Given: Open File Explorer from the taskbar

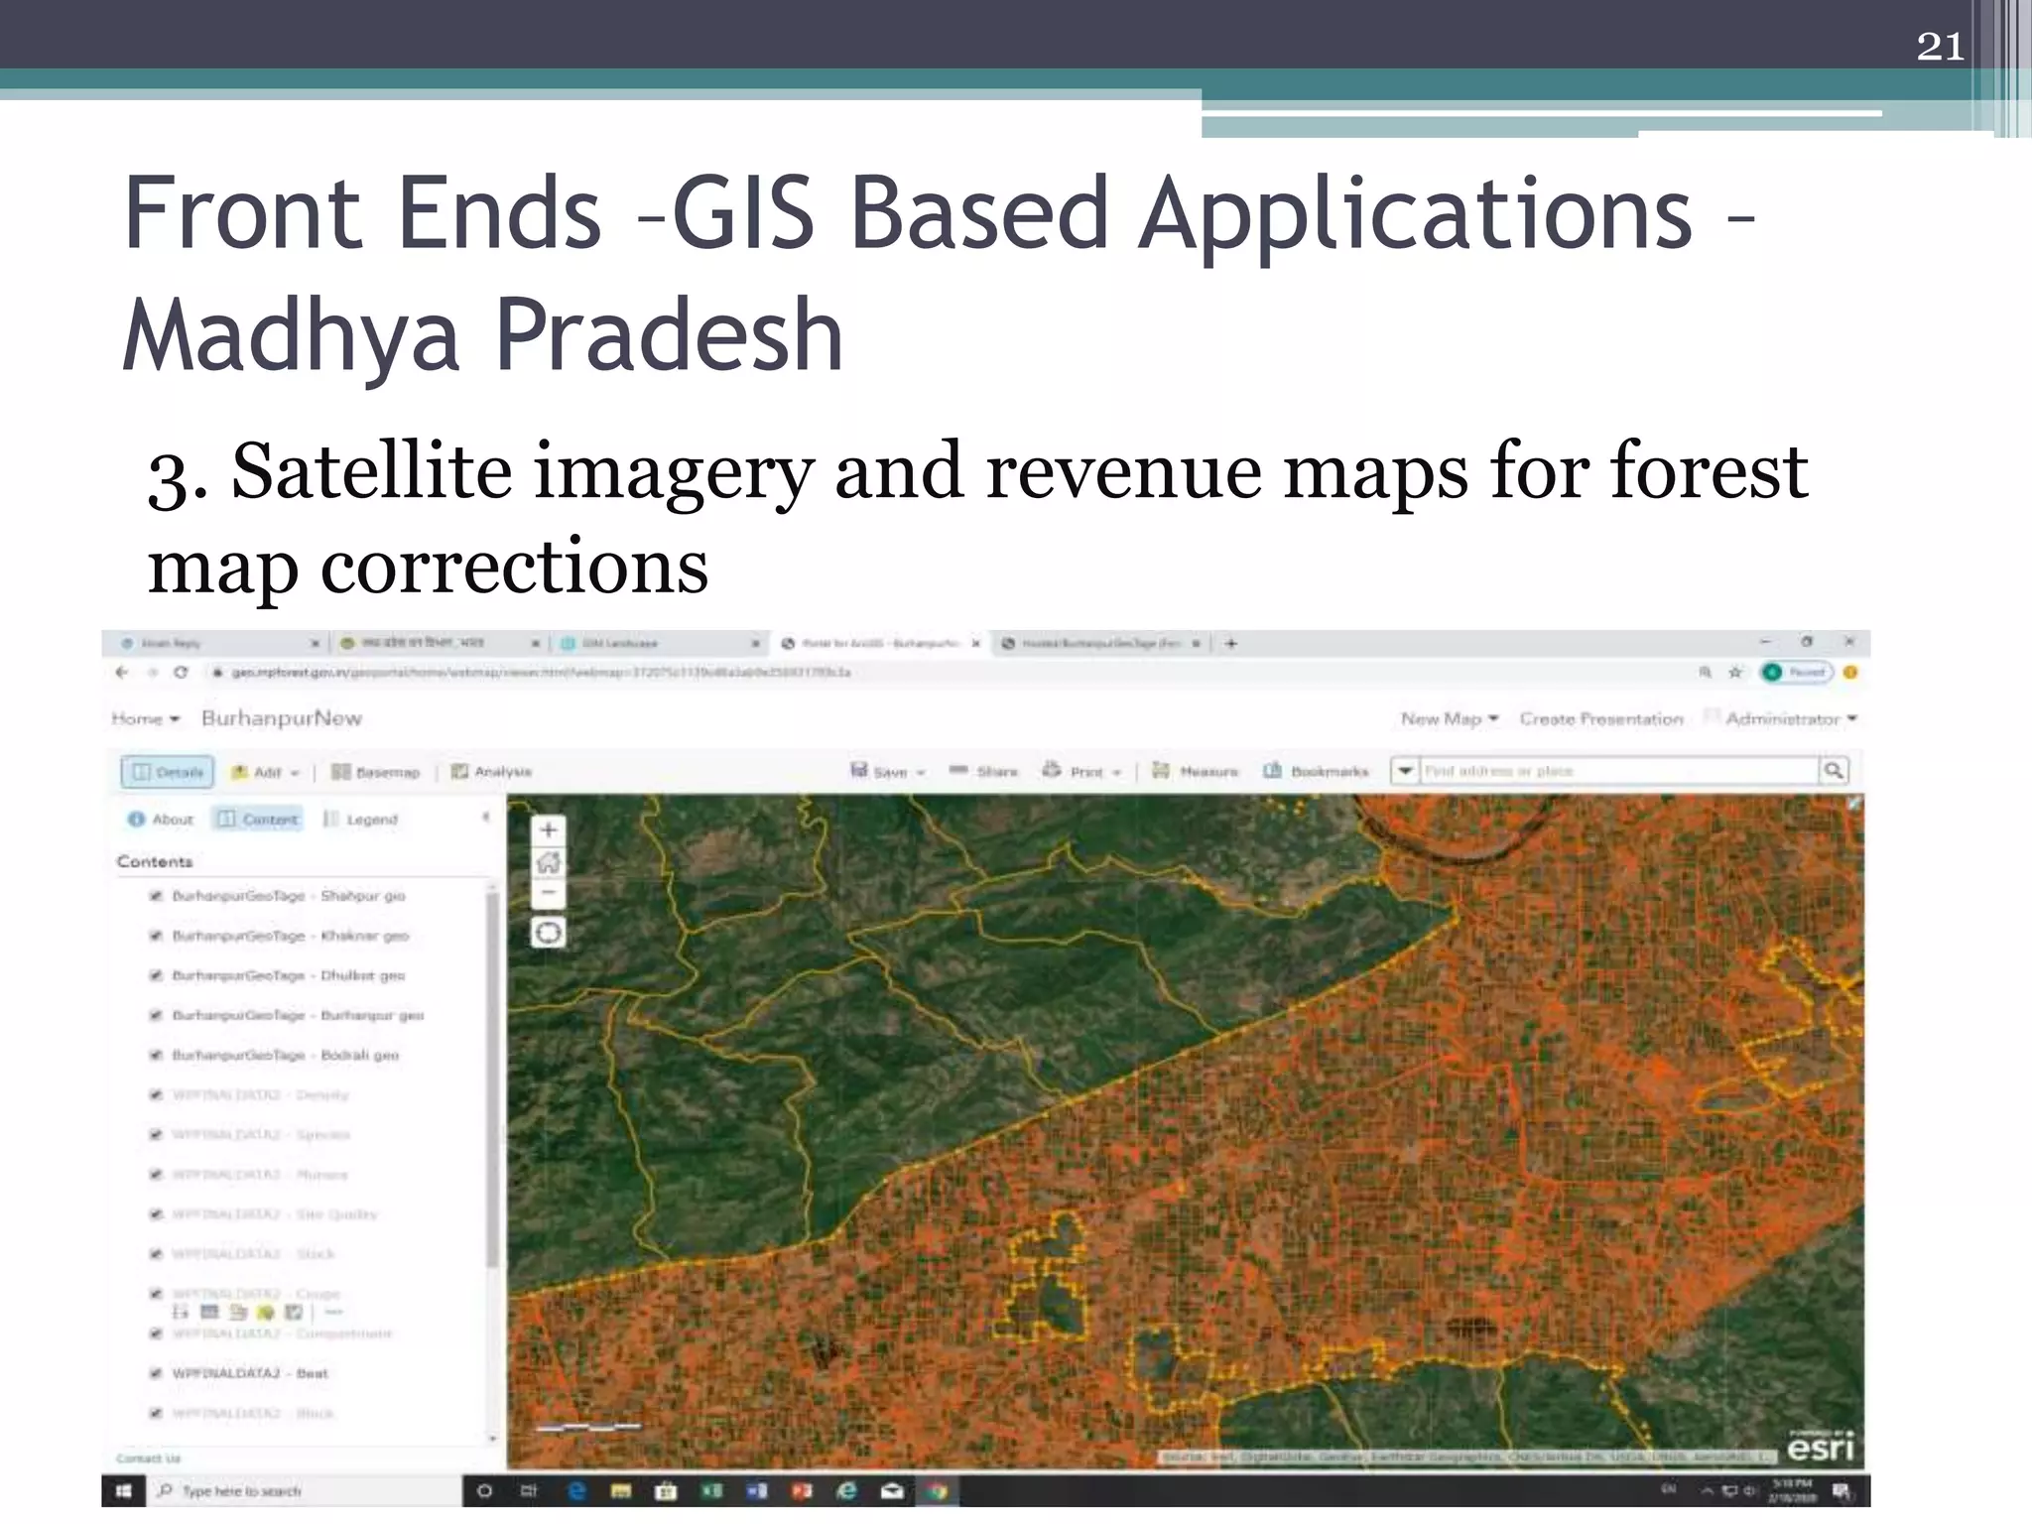Looking at the screenshot, I should click(x=621, y=1490).
